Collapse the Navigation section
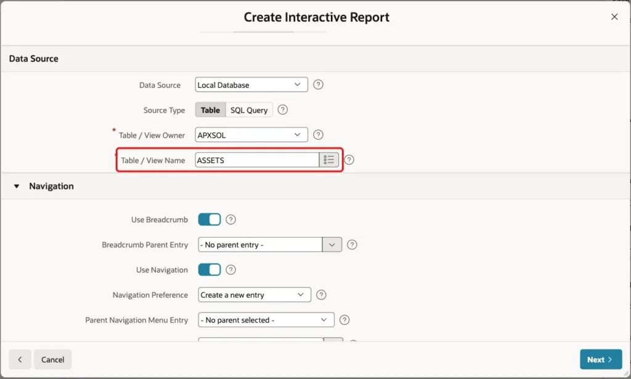The height and width of the screenshot is (379, 631). point(17,186)
